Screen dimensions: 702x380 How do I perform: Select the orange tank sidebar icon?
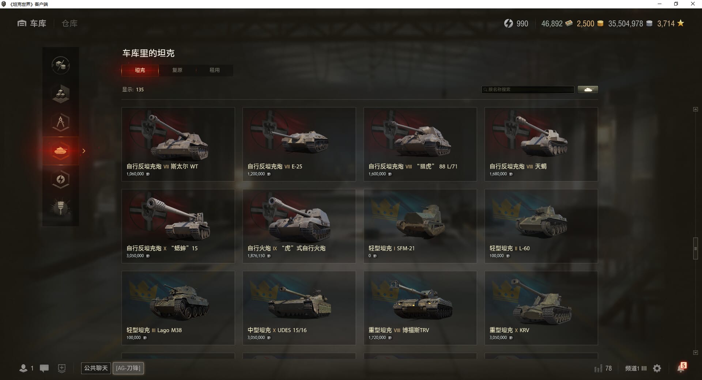[61, 151]
